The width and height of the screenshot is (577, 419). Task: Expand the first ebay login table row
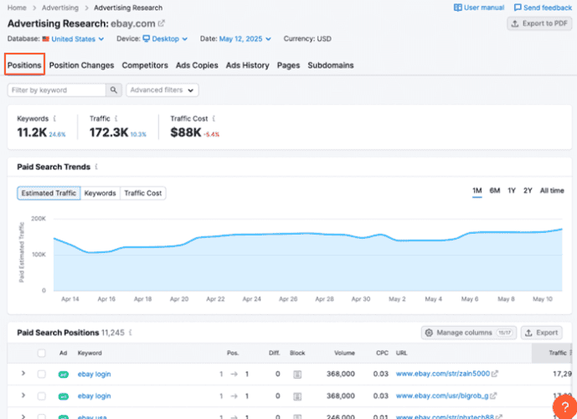click(23, 374)
